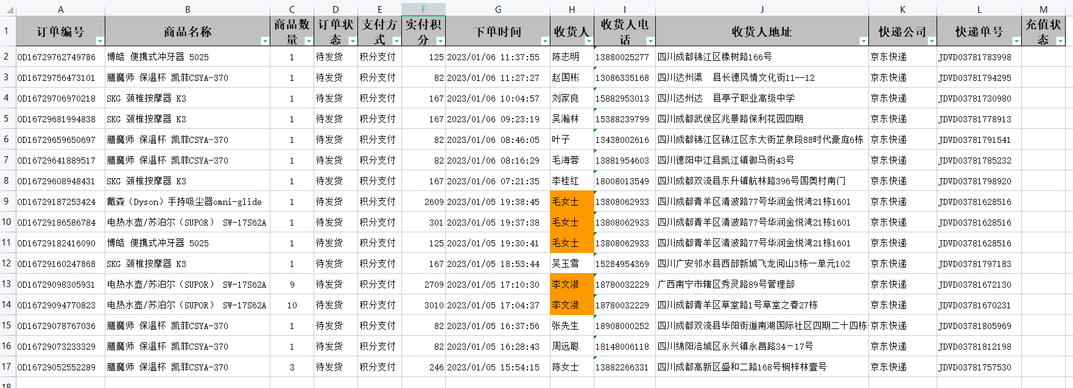Click the 下单时间 header cell

tap(498, 31)
